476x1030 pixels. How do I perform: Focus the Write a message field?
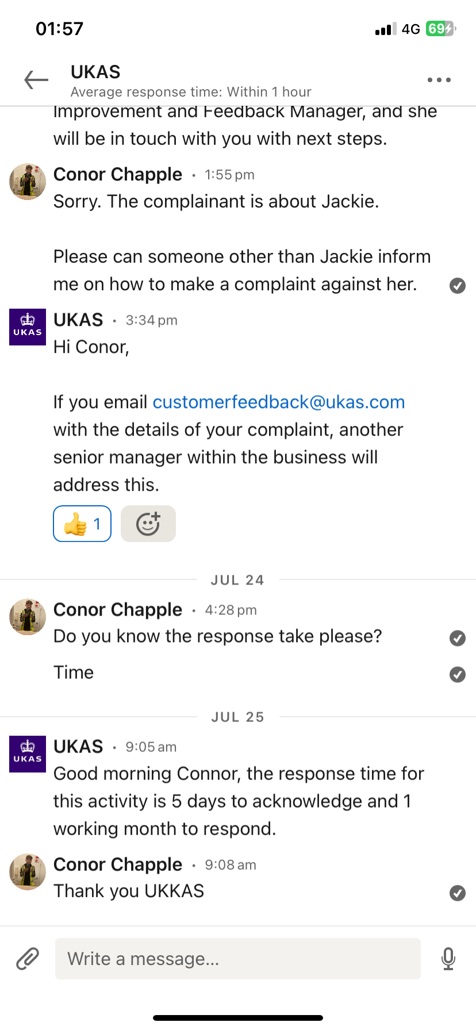point(238,959)
